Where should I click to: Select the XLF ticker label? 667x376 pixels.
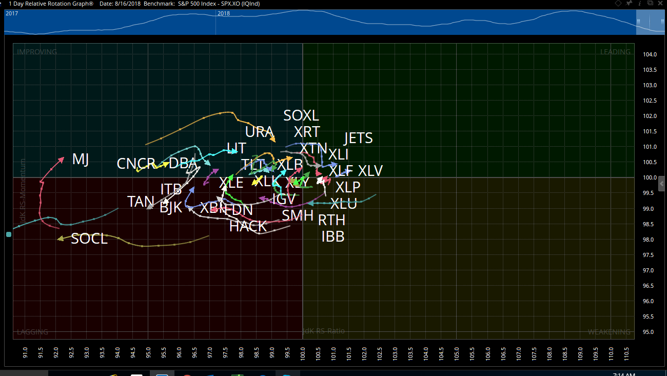tap(341, 171)
